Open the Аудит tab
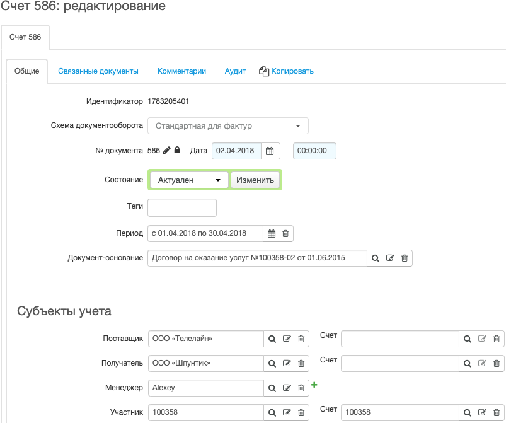This screenshot has height=423, width=506. (x=235, y=71)
